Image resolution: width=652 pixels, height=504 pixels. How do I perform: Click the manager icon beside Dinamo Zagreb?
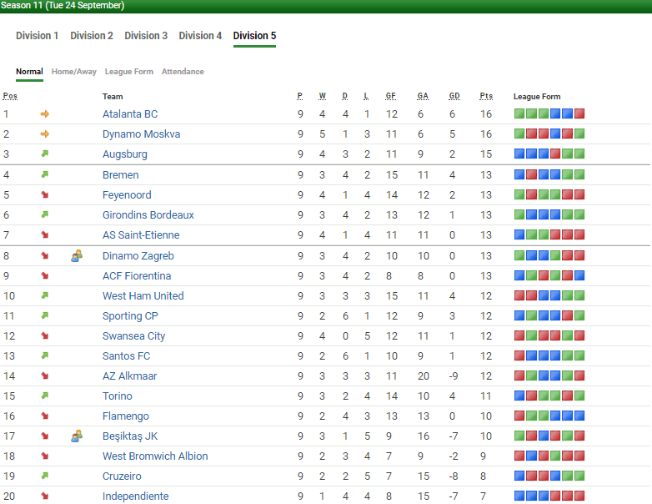tap(77, 256)
